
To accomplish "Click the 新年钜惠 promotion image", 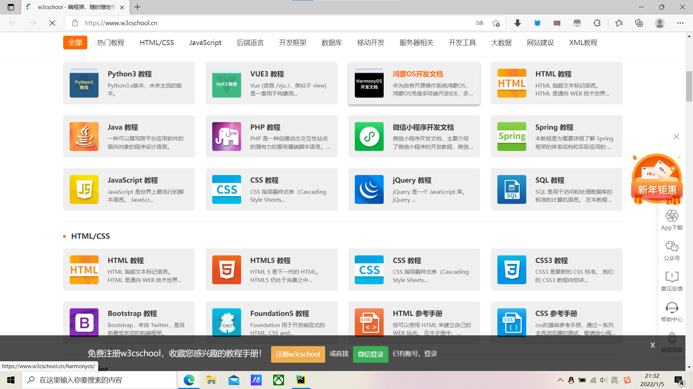I will point(657,179).
